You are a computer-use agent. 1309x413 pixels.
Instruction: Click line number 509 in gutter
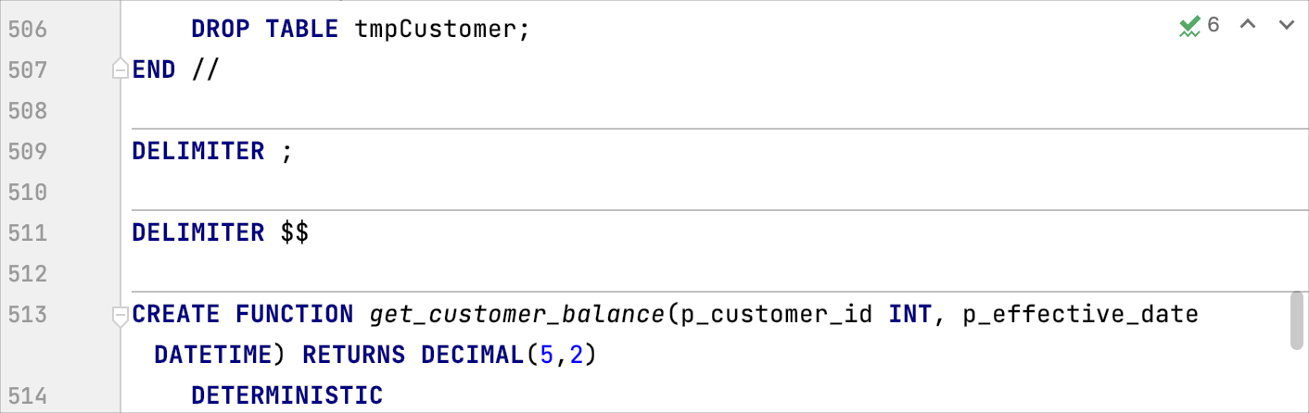(27, 151)
